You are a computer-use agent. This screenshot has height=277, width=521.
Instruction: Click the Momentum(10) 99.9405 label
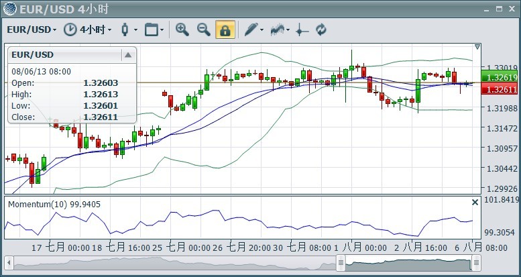(54, 204)
